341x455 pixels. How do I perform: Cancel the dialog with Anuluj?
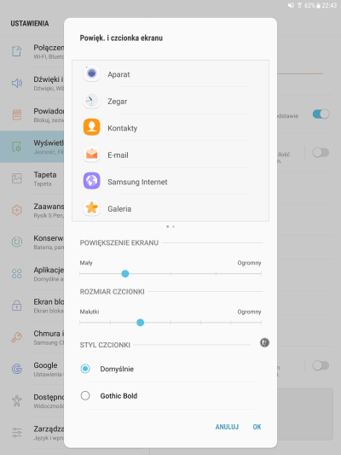tap(227, 427)
